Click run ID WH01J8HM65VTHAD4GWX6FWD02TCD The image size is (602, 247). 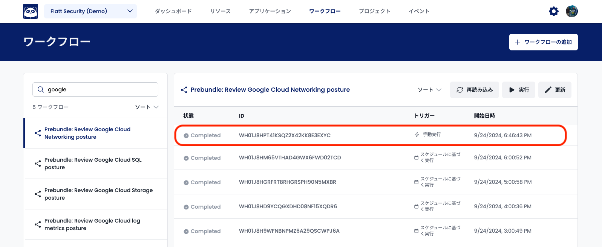(x=290, y=158)
